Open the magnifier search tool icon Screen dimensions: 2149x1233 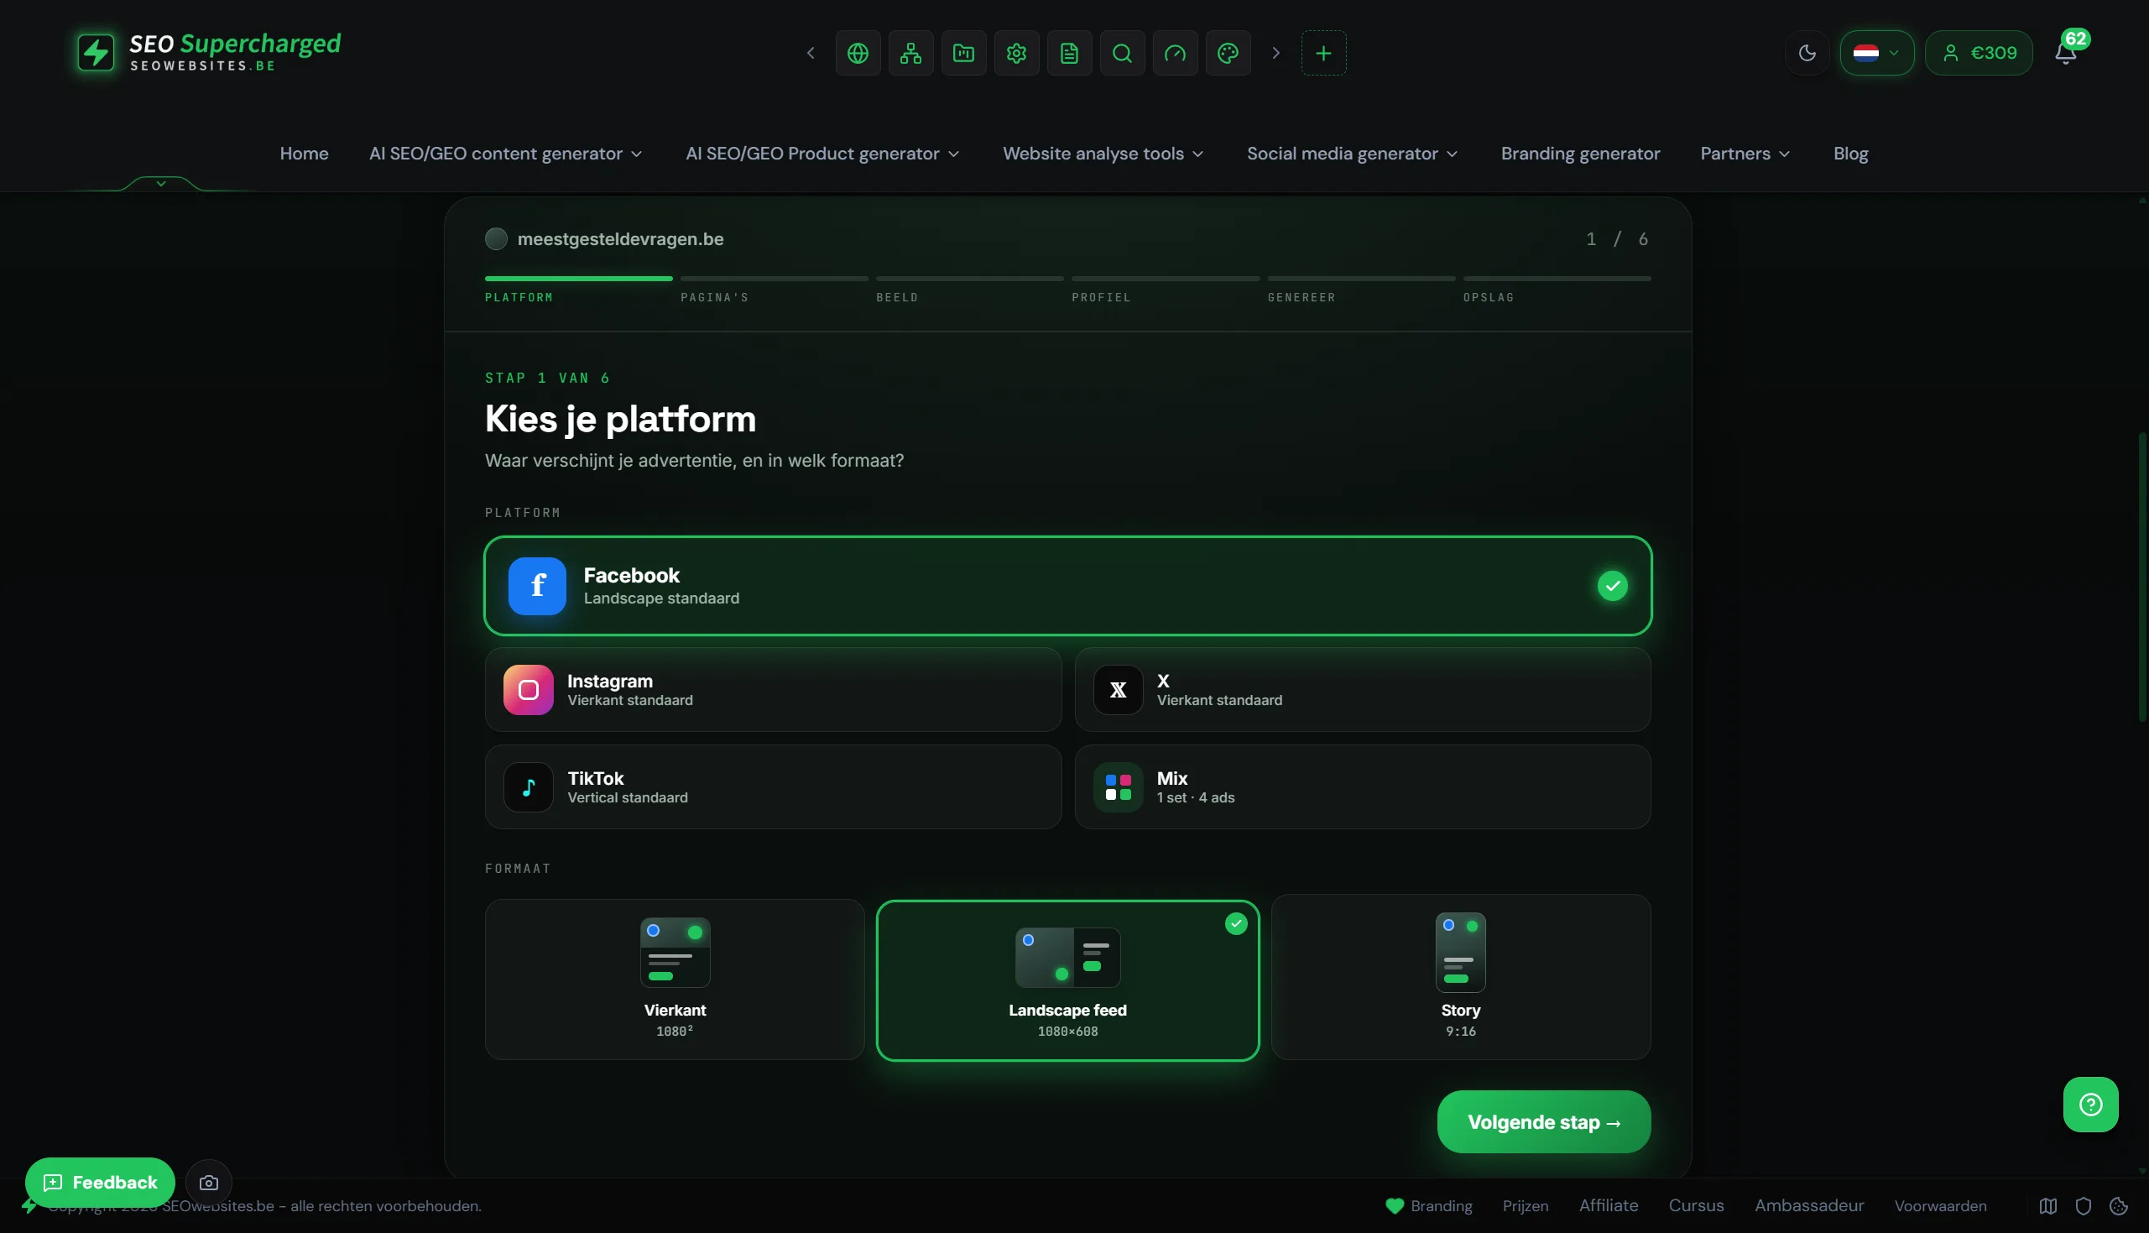coord(1122,54)
